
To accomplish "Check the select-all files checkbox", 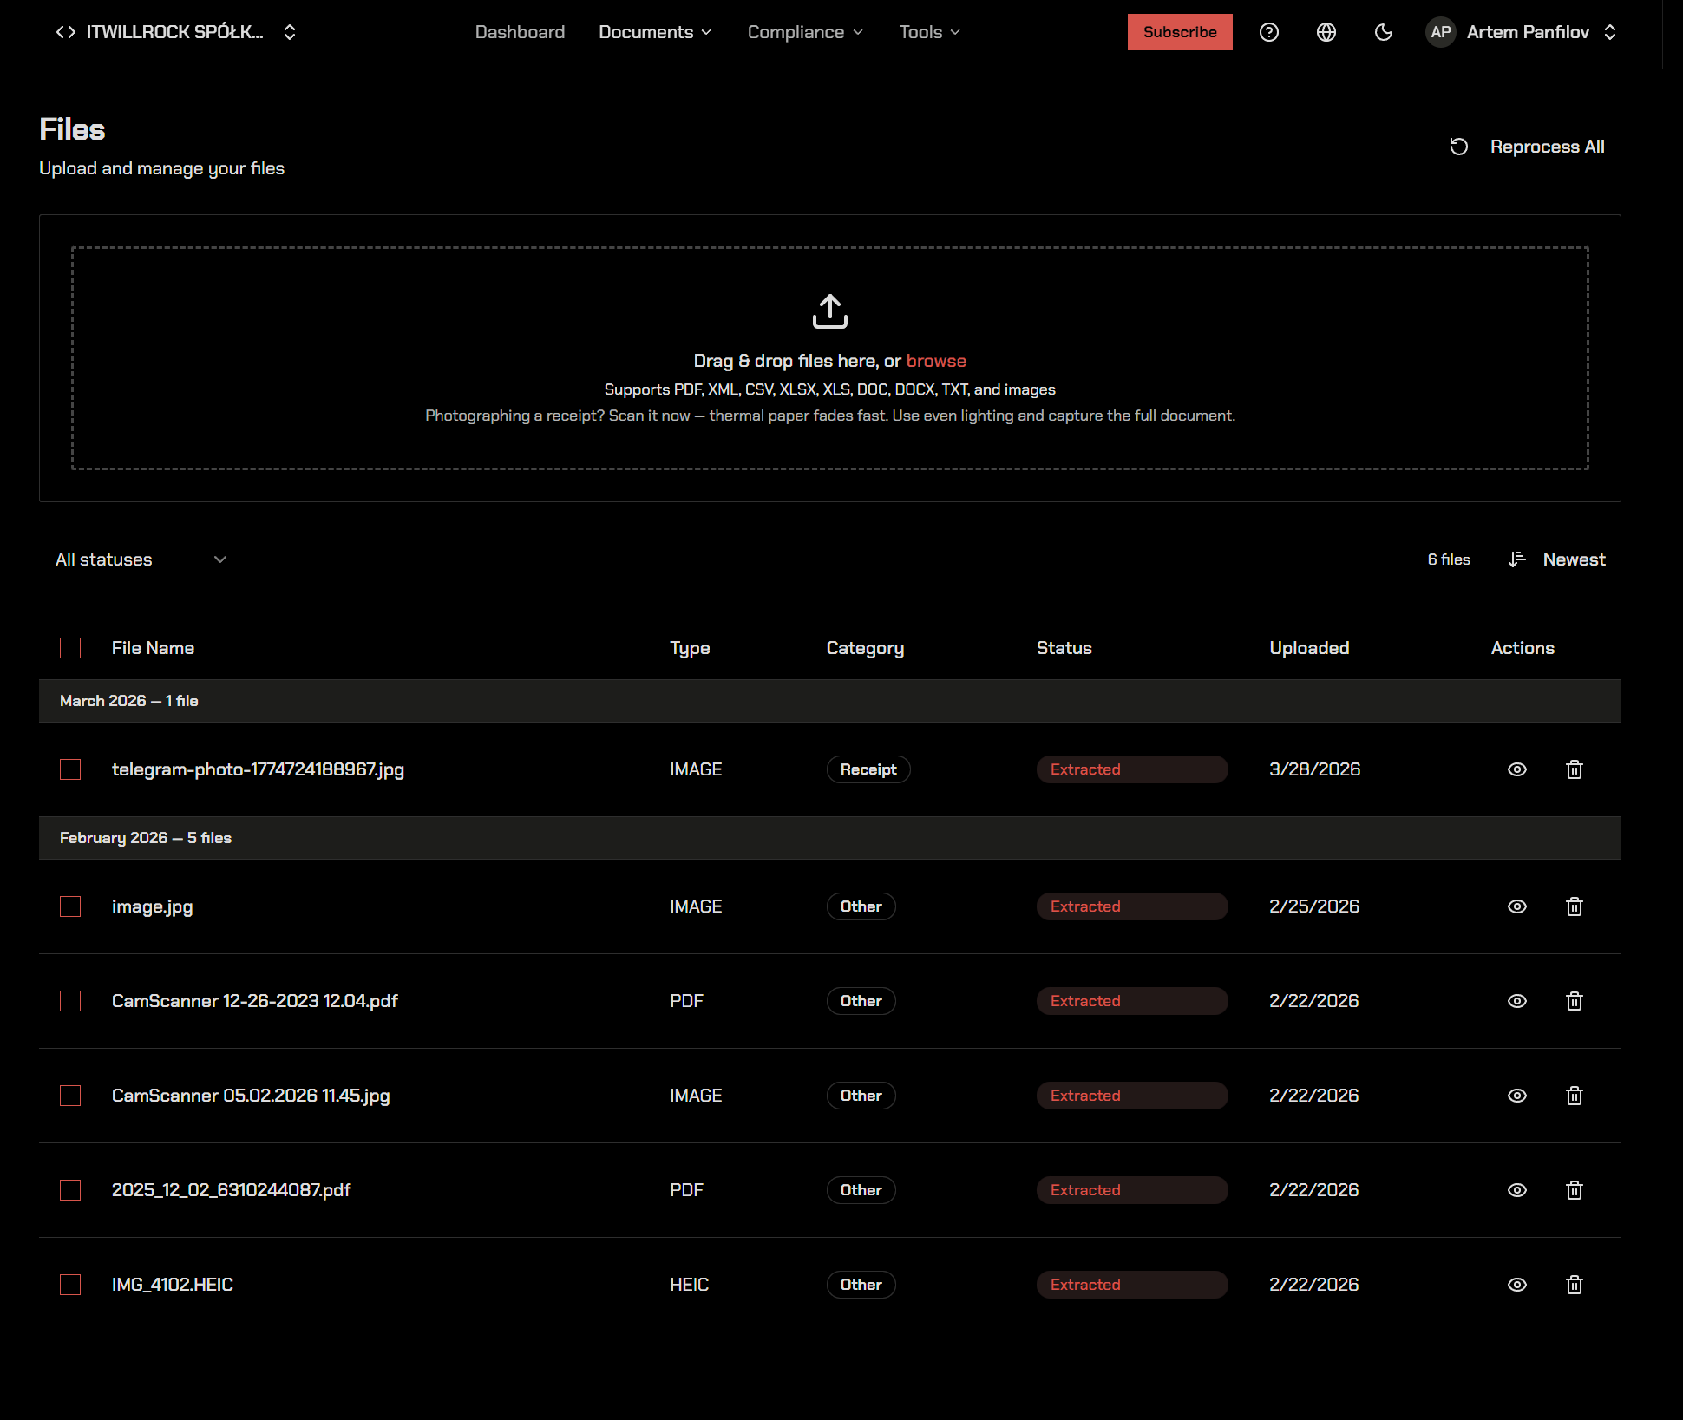I will (x=70, y=648).
